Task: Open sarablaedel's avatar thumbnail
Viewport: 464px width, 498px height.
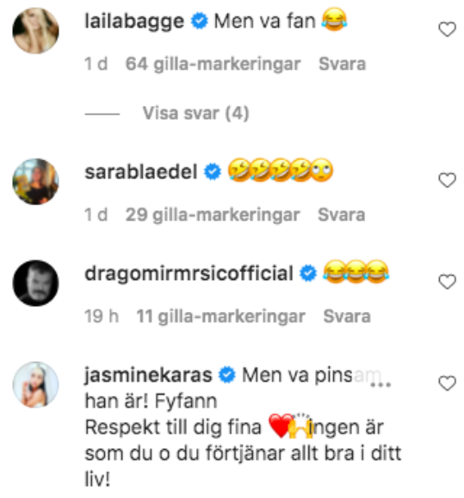Action: 35,181
